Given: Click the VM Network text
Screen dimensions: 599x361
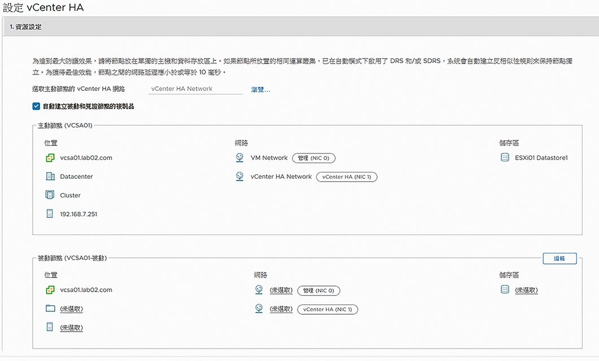Looking at the screenshot, I should coord(269,157).
